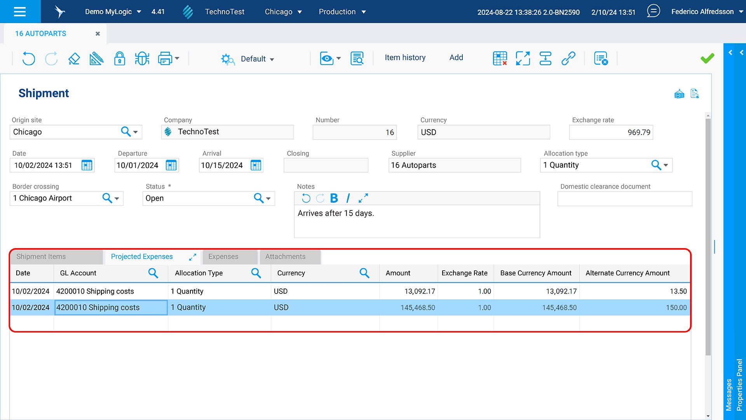Click the Domestic clearance document field
The image size is (746, 420).
click(x=624, y=199)
